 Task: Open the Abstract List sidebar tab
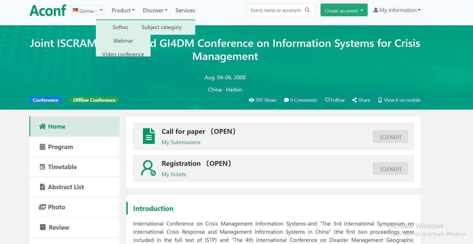(x=75, y=187)
